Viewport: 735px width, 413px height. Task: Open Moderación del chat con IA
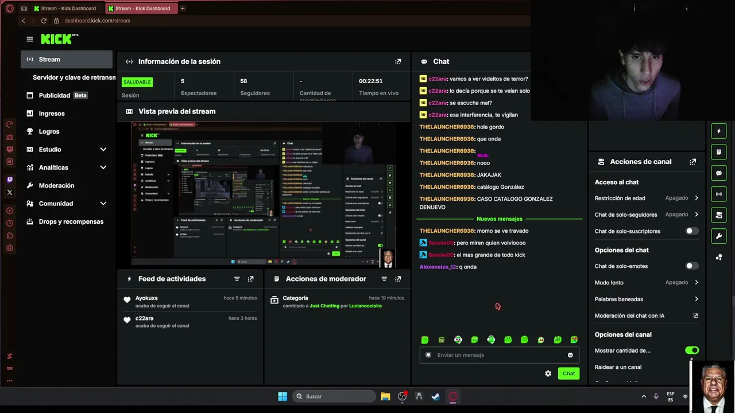pos(647,315)
